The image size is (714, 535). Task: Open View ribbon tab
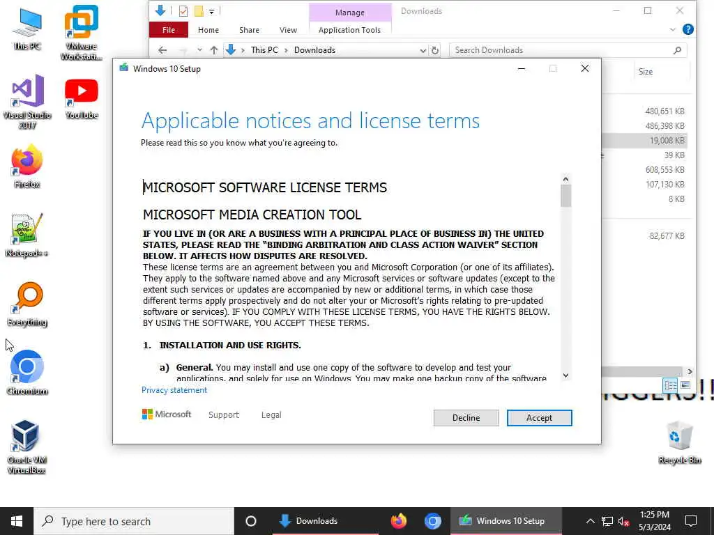click(288, 30)
